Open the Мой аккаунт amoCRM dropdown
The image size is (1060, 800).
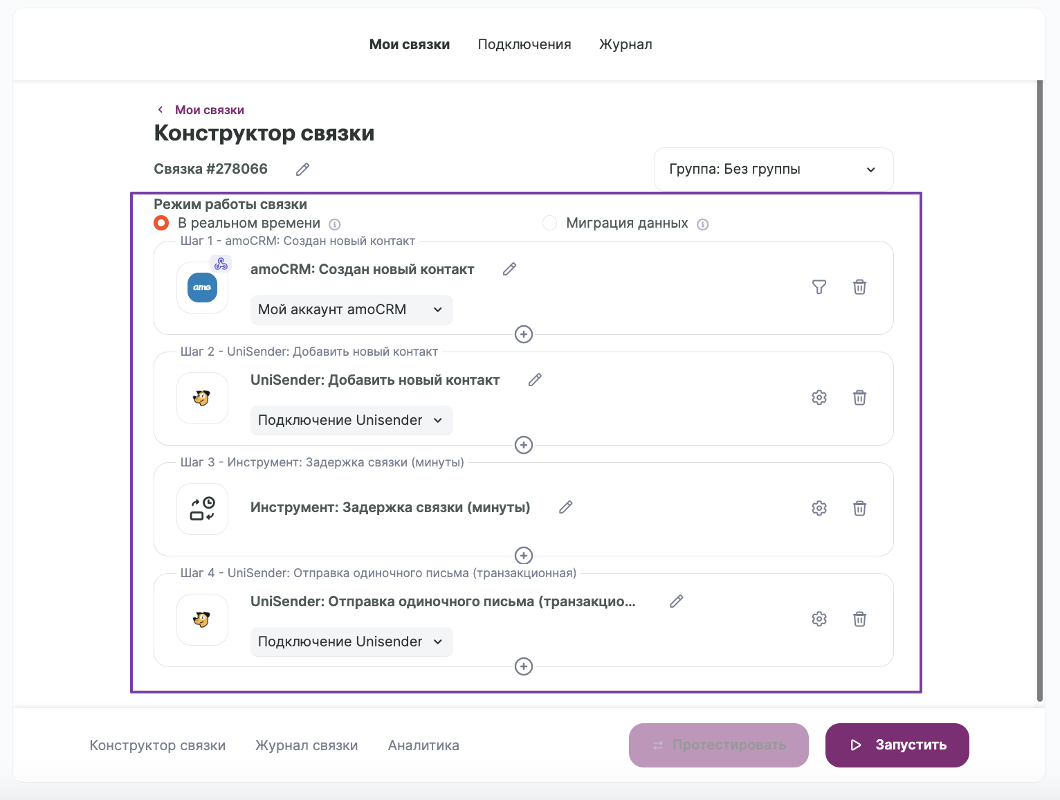[x=351, y=309]
